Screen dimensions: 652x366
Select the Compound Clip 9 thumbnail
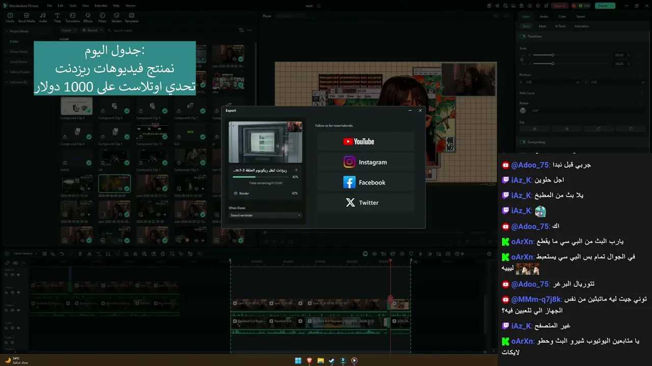point(76,107)
